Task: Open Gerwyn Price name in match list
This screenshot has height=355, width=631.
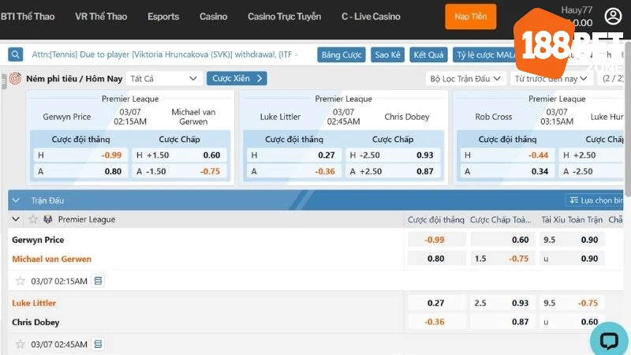Action: [38, 240]
